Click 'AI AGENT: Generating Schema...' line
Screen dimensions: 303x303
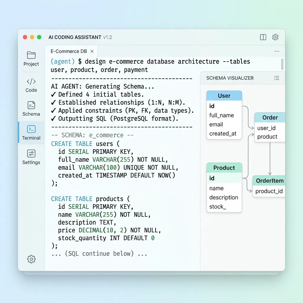[x=102, y=86]
